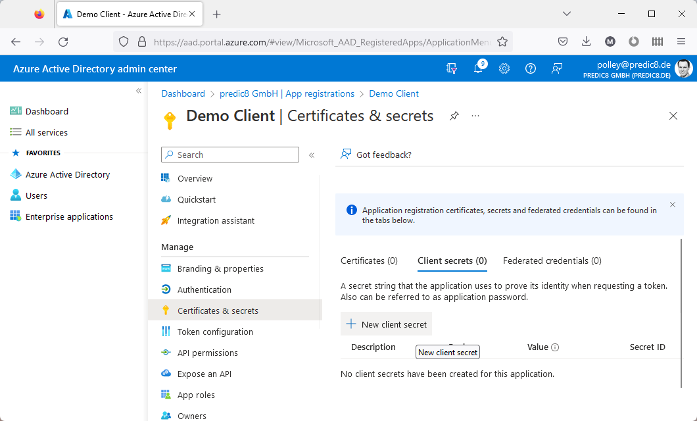Open API permissions in Manage menu
Image resolution: width=697 pixels, height=421 pixels.
pyautogui.click(x=207, y=353)
